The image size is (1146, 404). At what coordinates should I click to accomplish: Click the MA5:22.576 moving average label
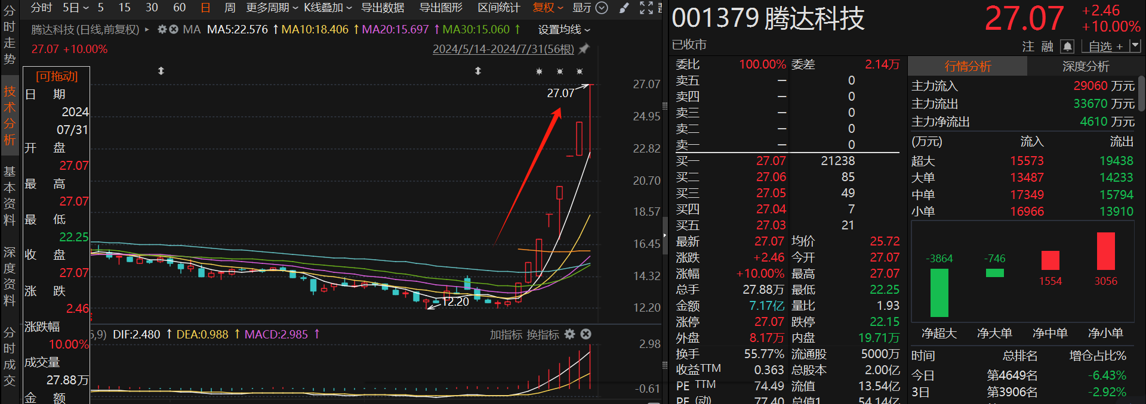click(x=238, y=29)
